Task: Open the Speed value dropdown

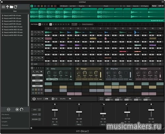Action: 47,99
